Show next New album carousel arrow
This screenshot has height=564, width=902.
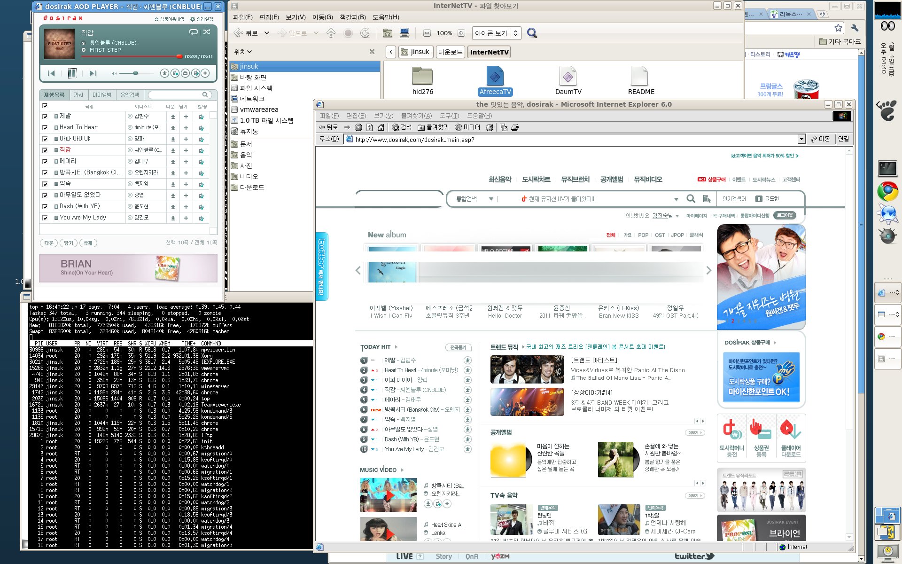(x=708, y=270)
